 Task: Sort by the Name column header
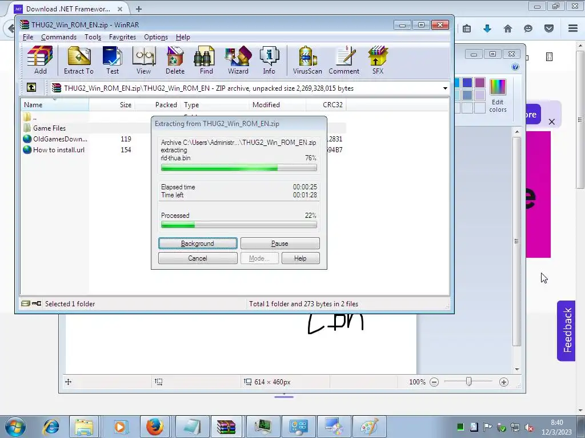coord(54,105)
